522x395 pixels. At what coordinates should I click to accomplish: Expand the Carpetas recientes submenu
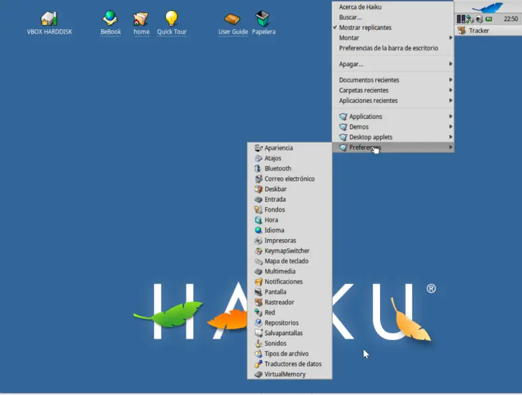pyautogui.click(x=393, y=90)
